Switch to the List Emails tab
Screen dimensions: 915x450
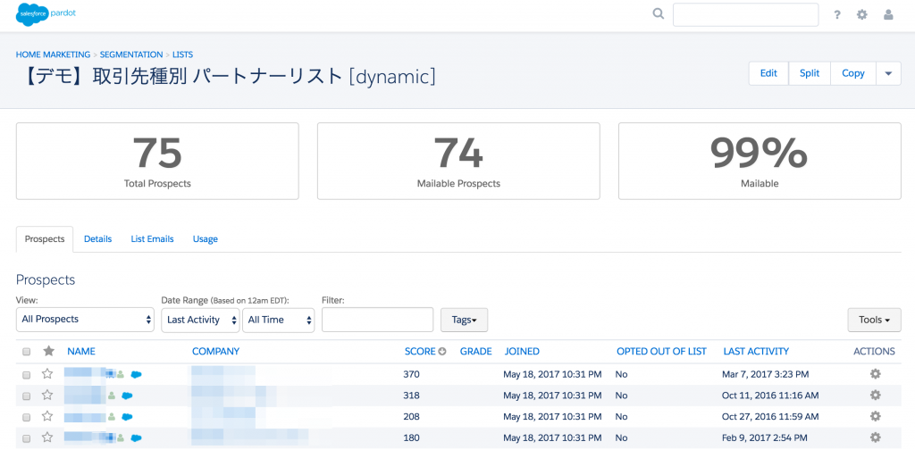click(x=152, y=239)
